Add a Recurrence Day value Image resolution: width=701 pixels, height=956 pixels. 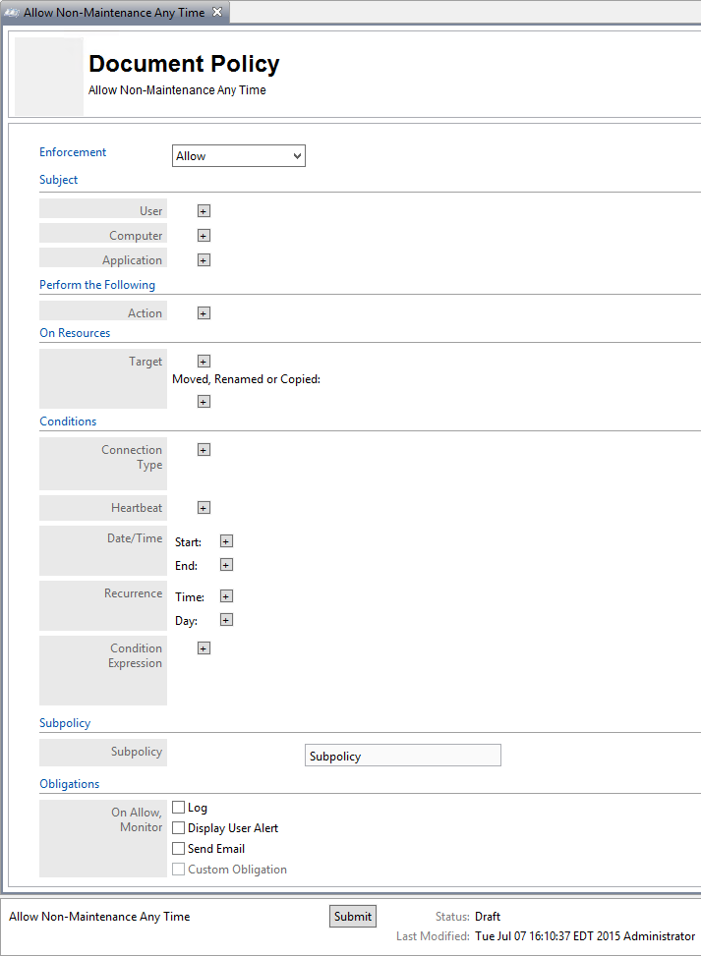[x=226, y=620]
